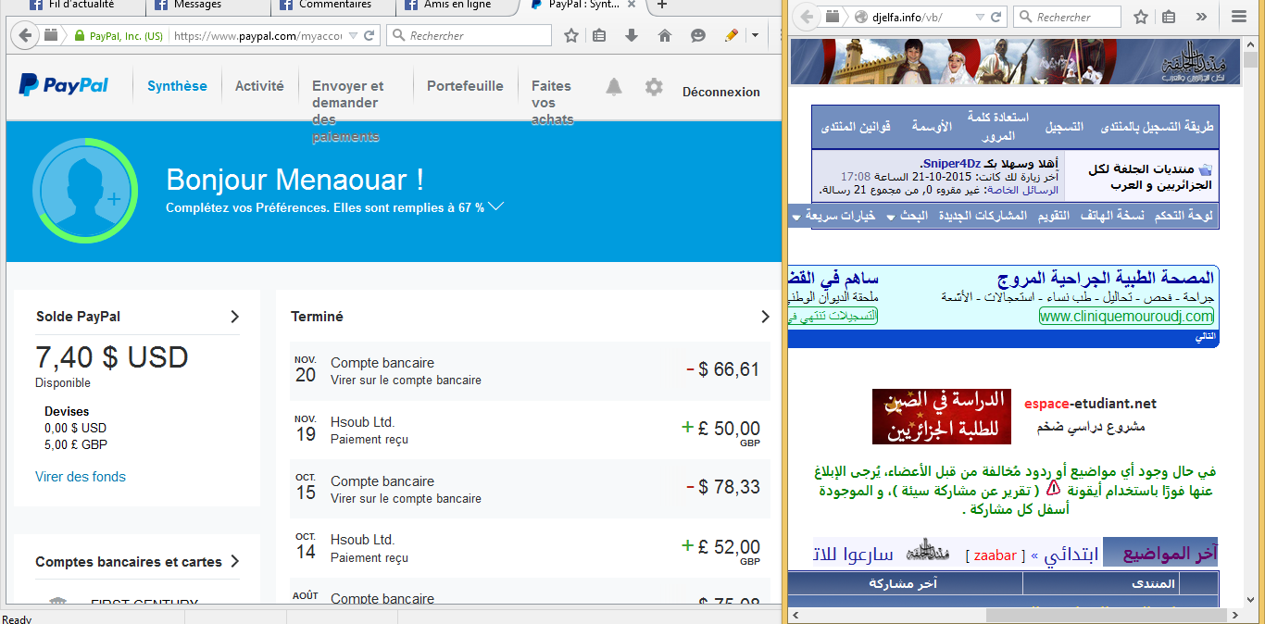Open bookmarks list in the djelfa.info window

pos(1170,17)
